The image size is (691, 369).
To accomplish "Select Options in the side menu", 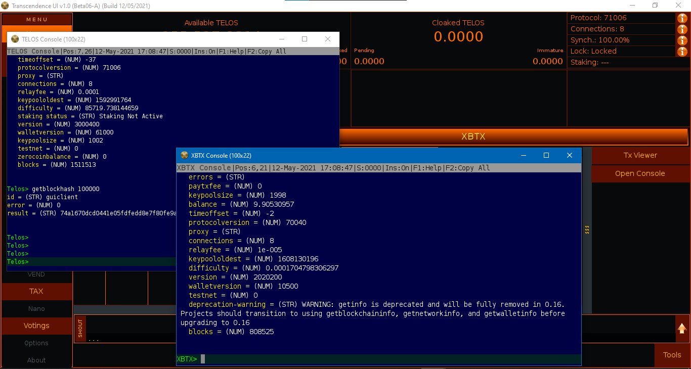I will coord(36,343).
